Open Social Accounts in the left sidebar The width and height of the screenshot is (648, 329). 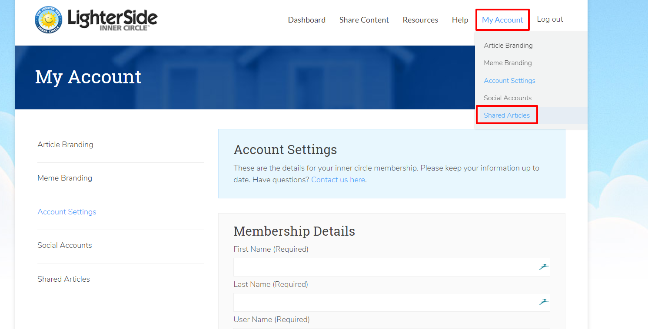tap(65, 245)
